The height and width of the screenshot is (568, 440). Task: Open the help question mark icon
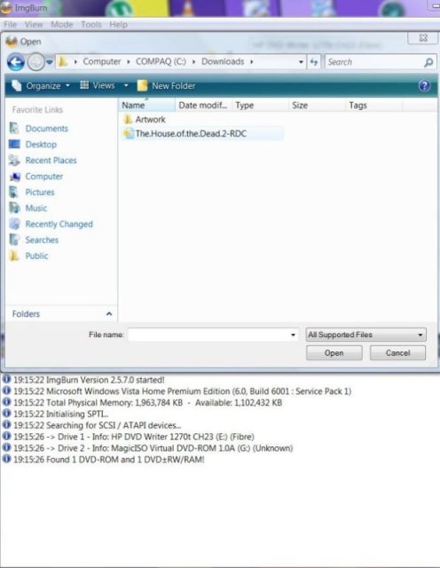tap(424, 86)
